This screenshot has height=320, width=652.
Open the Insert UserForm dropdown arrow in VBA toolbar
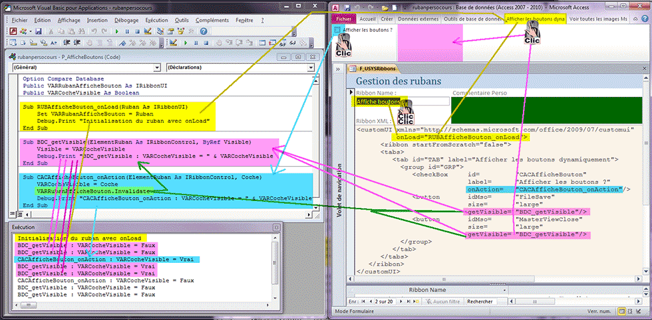pyautogui.click(x=31, y=32)
